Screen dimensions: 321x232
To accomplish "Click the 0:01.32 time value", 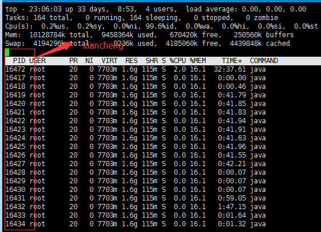I will click(x=232, y=224).
